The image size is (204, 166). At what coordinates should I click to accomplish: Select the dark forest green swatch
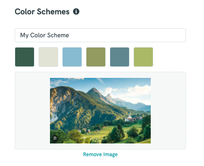(25, 57)
